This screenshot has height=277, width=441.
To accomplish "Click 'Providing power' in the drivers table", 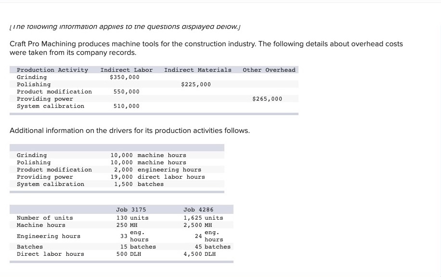I will pos(45,177).
